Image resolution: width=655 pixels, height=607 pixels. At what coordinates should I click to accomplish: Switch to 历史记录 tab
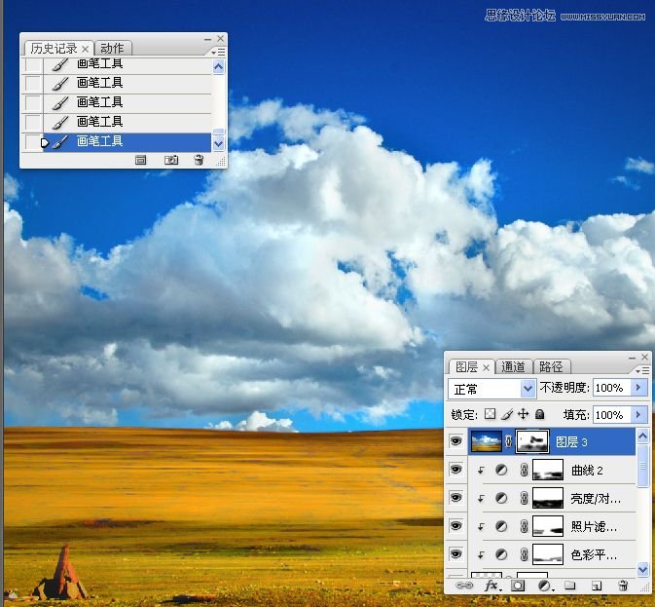pyautogui.click(x=54, y=49)
